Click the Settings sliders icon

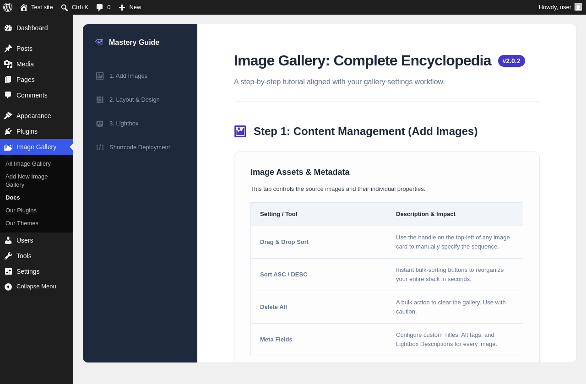point(8,271)
